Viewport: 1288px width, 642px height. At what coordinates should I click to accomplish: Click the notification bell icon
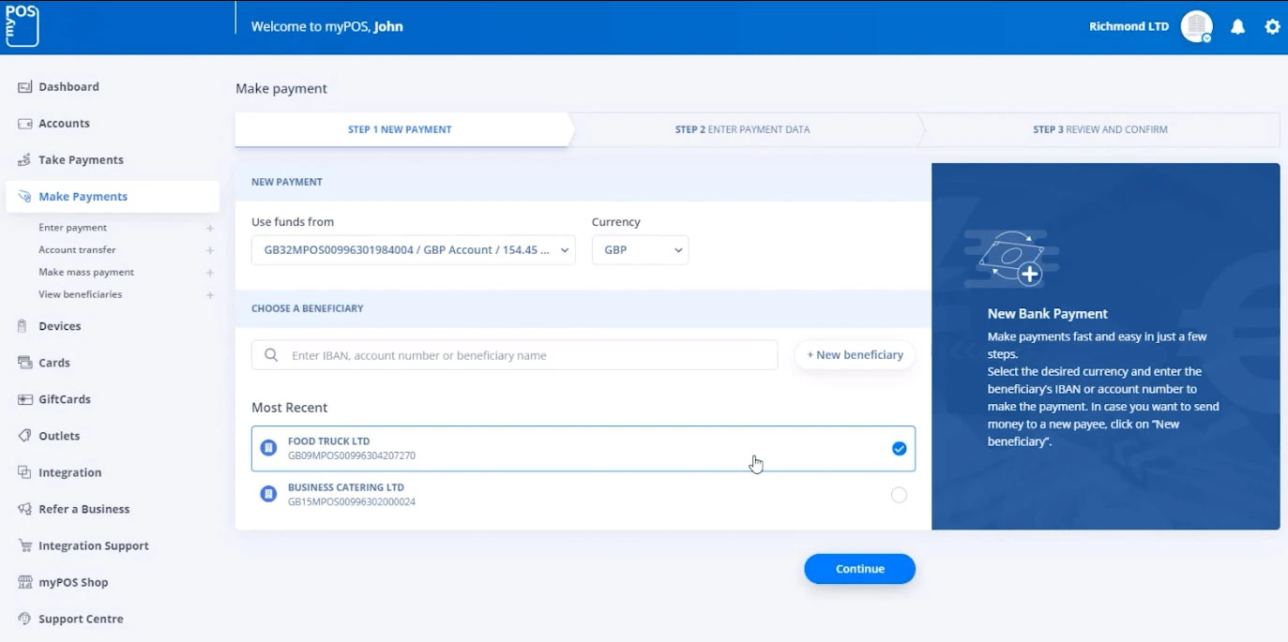(x=1237, y=27)
